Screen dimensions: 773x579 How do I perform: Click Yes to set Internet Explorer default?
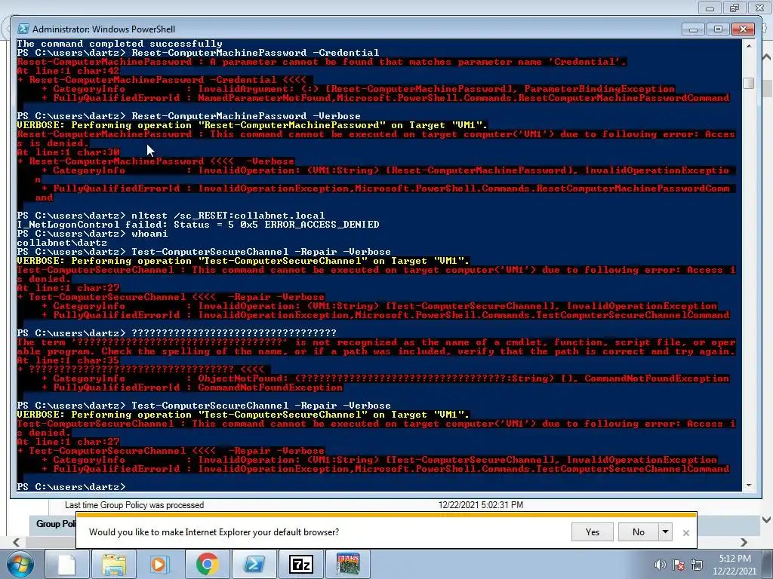(592, 532)
